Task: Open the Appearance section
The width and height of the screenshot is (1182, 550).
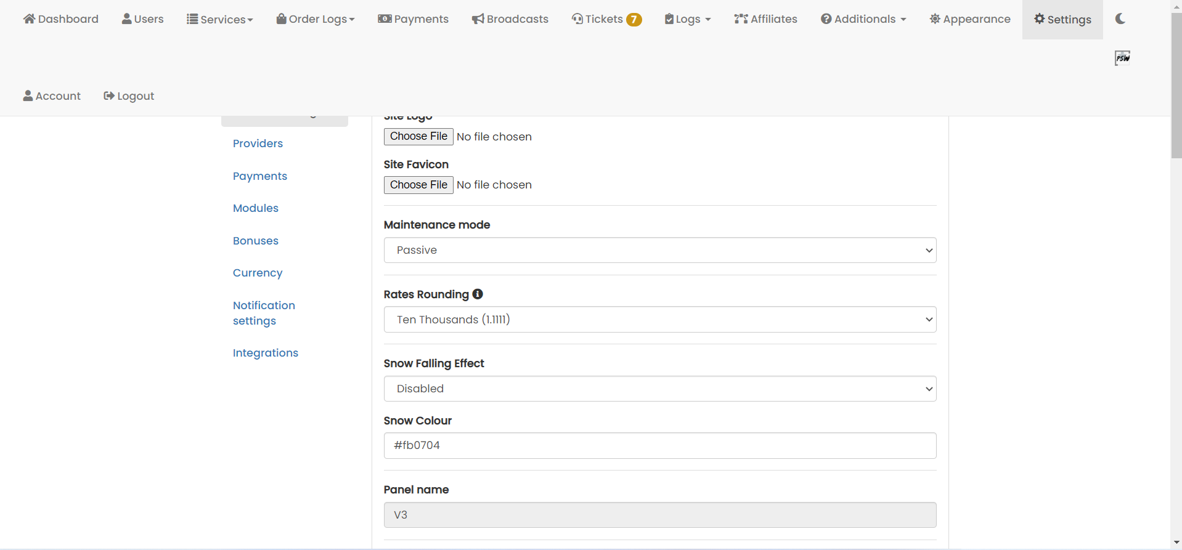Action: click(x=970, y=19)
